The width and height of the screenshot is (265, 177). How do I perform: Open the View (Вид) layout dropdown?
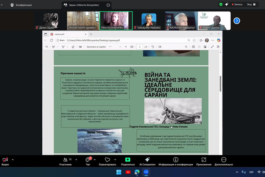click(x=251, y=4)
